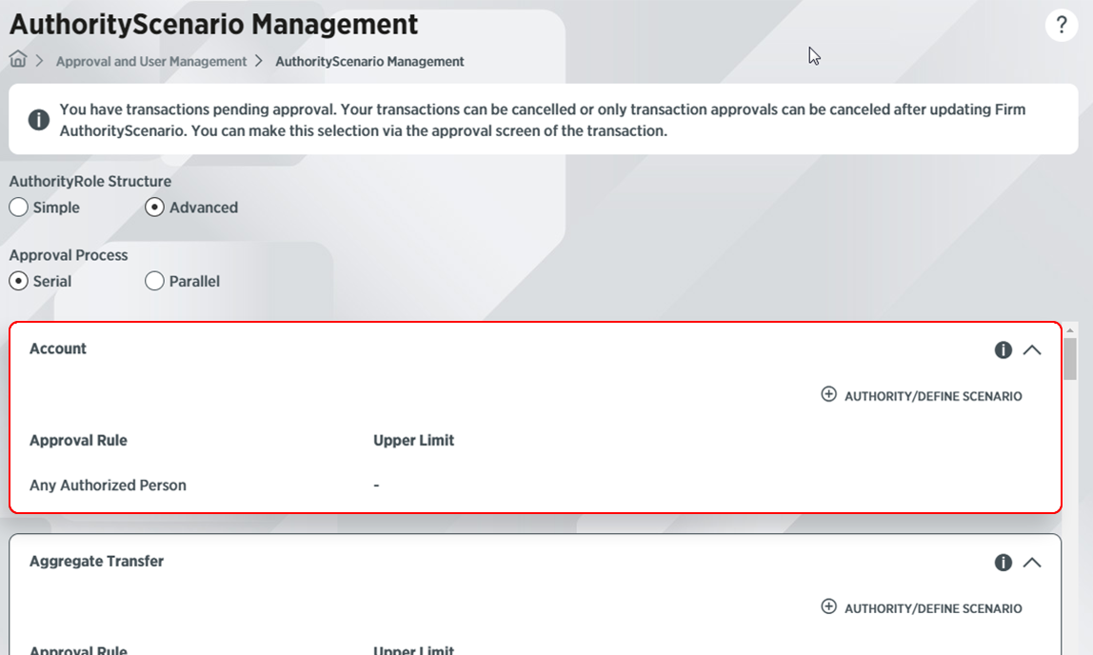This screenshot has height=655, width=1093.
Task: Go to Approval and User Management breadcrumb
Action: click(x=151, y=62)
